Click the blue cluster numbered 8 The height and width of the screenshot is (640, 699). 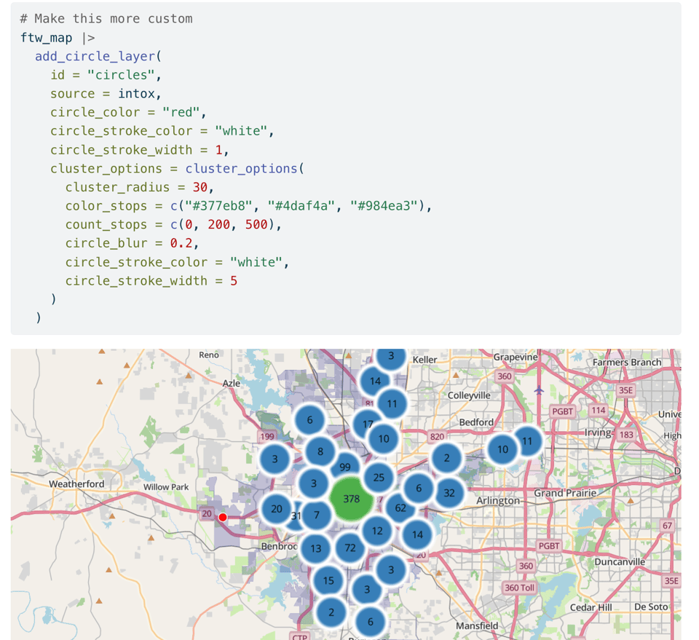click(x=320, y=451)
